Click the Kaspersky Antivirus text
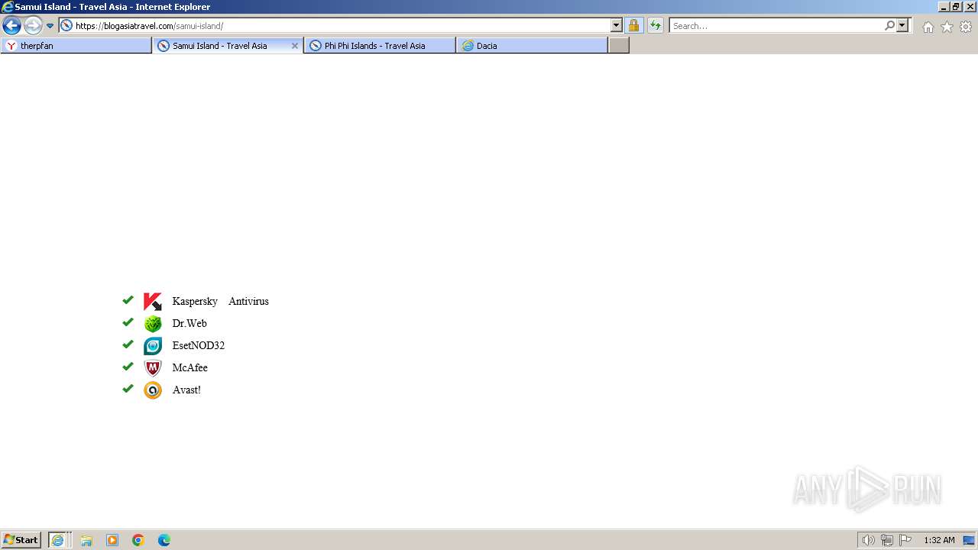Viewport: 978px width, 550px height. (x=221, y=301)
